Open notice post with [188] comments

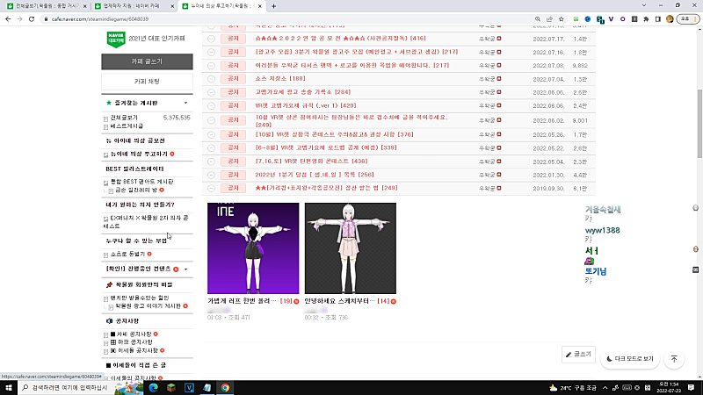[x=280, y=79]
